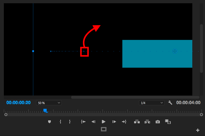Toggle Safe Margins frame icon
Image resolution: width=205 pixels, height=136 pixels.
pos(104,129)
